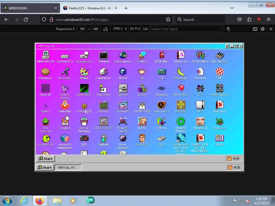Launch Maze 3D icon
The width and height of the screenshot is (275, 206).
point(45,90)
